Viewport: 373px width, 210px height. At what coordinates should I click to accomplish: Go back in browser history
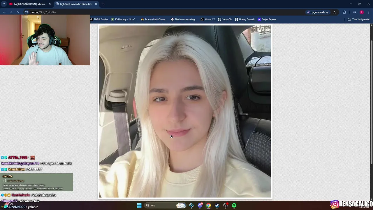(x=4, y=12)
